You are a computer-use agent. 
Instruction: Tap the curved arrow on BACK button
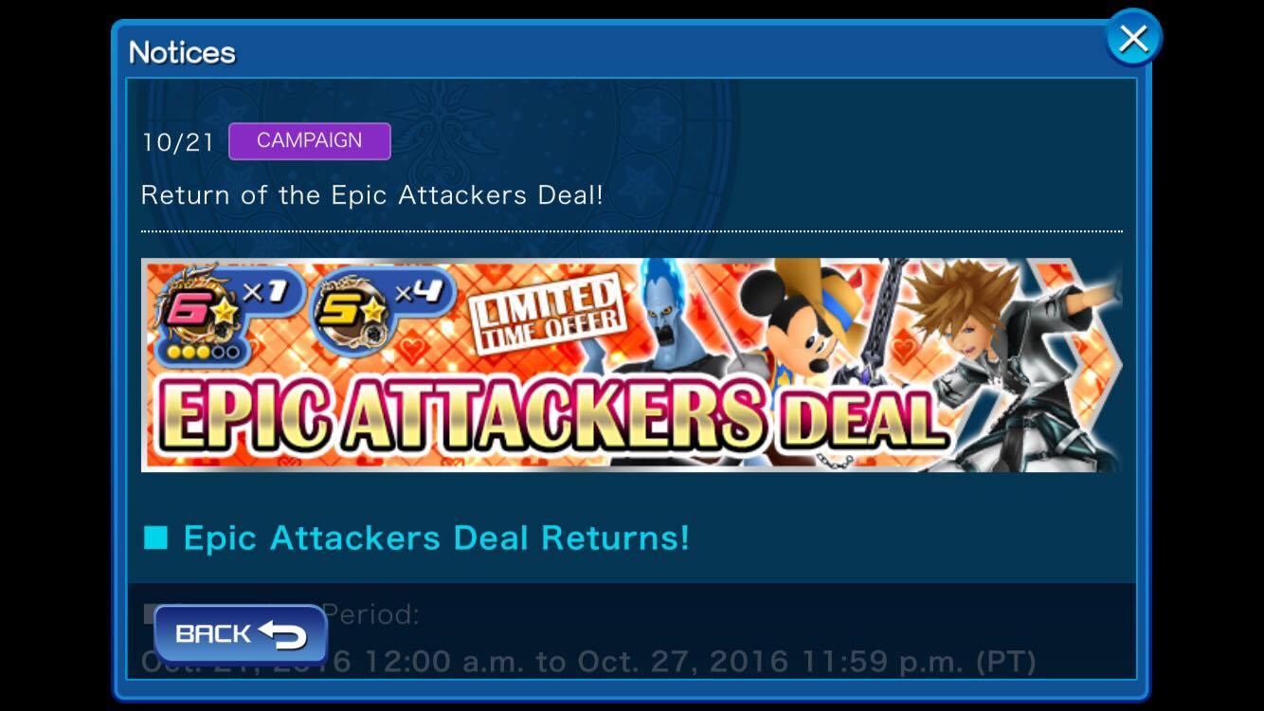[x=282, y=634]
